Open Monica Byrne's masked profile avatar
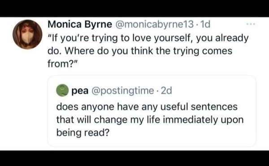The width and height of the screenshot is (269, 166). (x=27, y=34)
